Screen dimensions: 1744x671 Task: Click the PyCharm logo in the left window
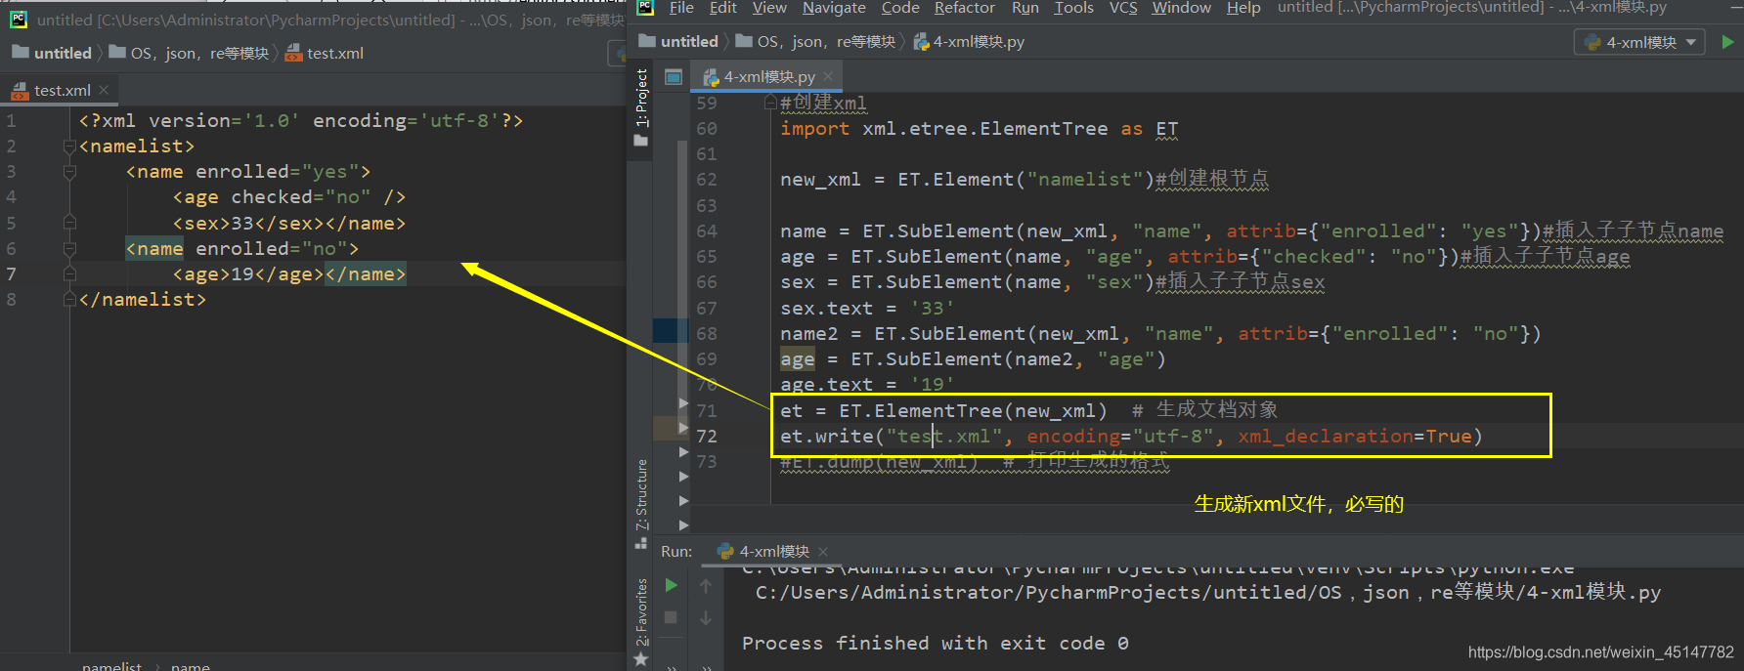pyautogui.click(x=18, y=20)
